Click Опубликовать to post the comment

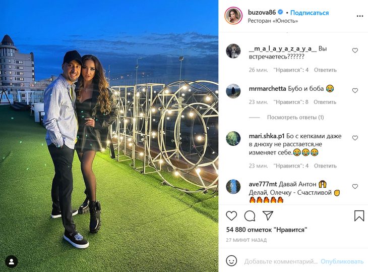tap(342, 261)
